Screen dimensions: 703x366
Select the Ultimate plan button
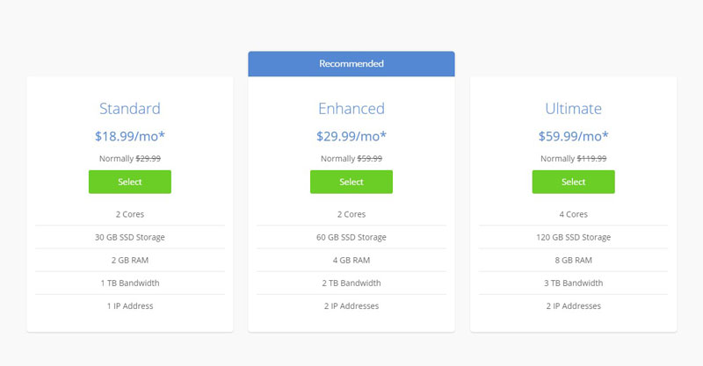[573, 182]
